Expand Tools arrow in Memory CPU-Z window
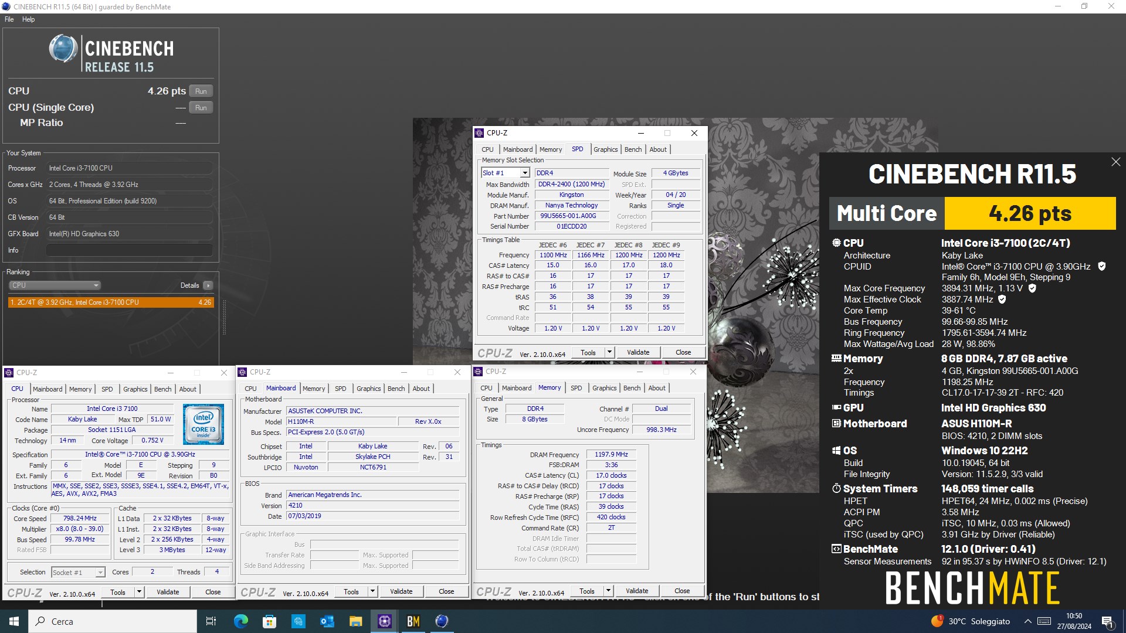The height and width of the screenshot is (633, 1126). coord(608,591)
